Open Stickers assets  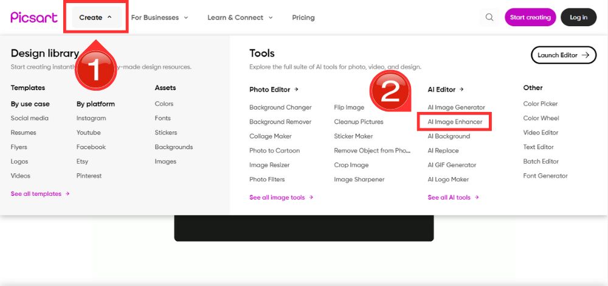tap(166, 132)
